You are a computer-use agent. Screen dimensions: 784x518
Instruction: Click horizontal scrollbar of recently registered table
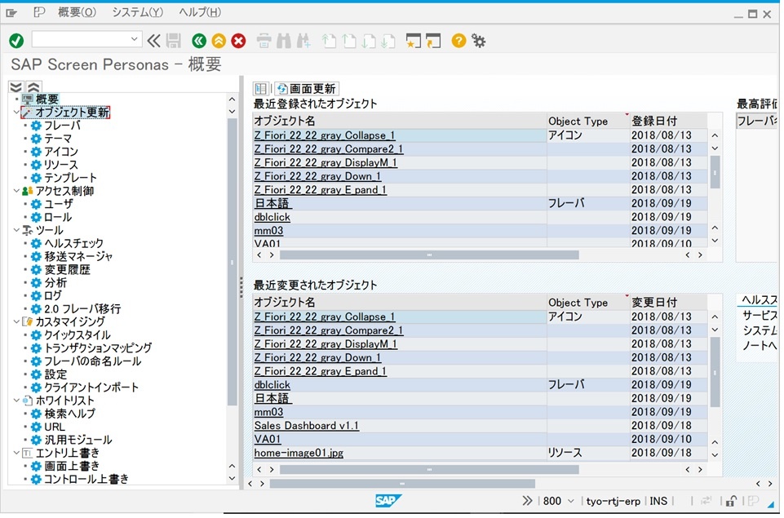429,255
